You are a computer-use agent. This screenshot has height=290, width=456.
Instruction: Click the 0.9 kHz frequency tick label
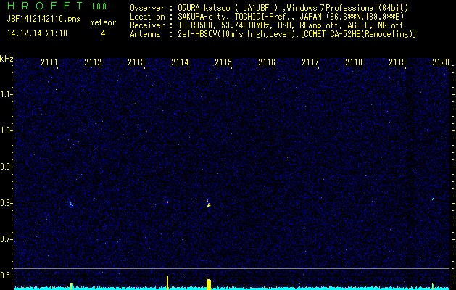click(5, 167)
